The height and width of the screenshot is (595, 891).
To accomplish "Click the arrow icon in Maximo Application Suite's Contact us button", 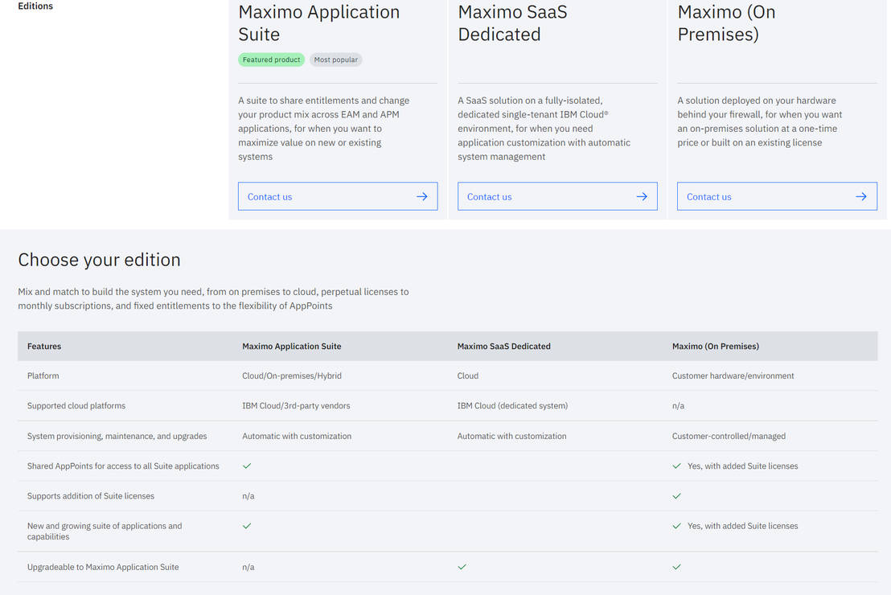I will (421, 196).
